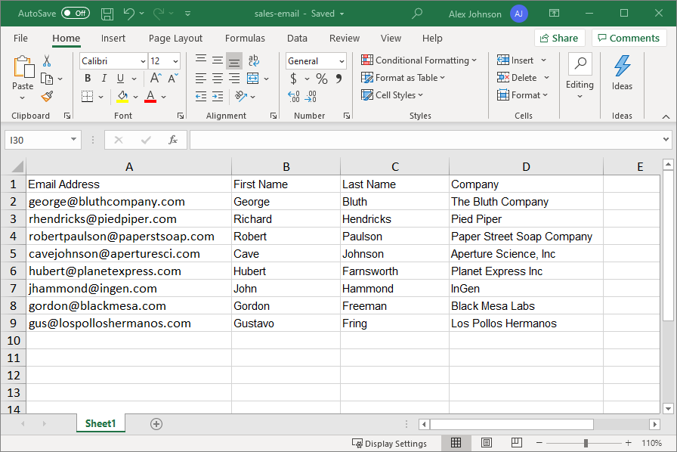Select the Merge & Center icon
Viewport: 677px width, 452px height.
pos(254,78)
